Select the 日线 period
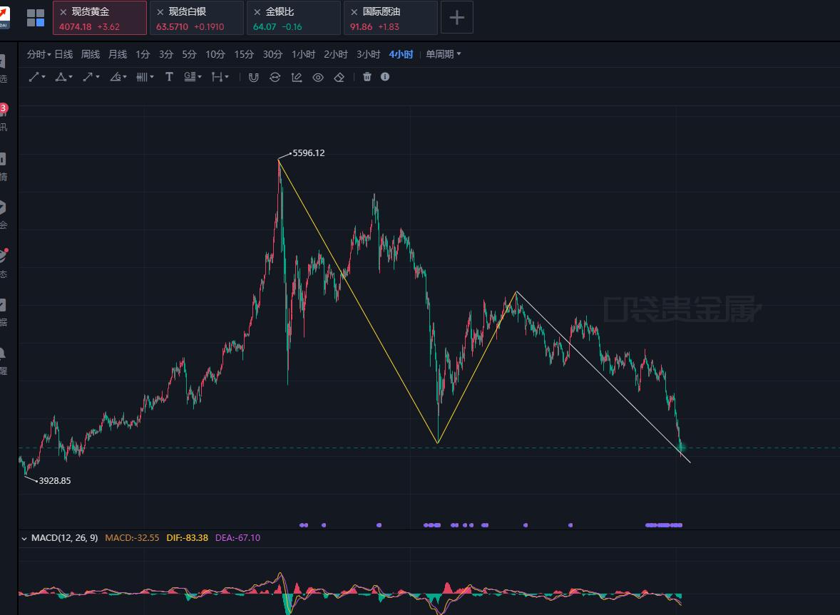This screenshot has width=840, height=615. coord(63,54)
